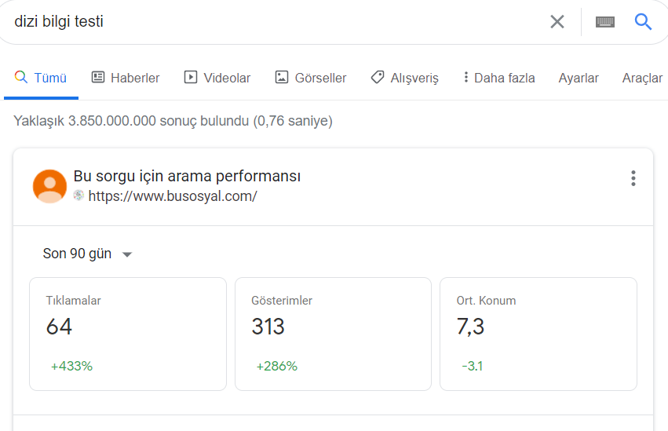Click the search field containing 'dizi bilgi testi'
668x431 pixels.
pos(272,21)
